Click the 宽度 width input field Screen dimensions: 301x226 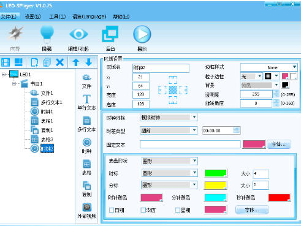coord(141,95)
